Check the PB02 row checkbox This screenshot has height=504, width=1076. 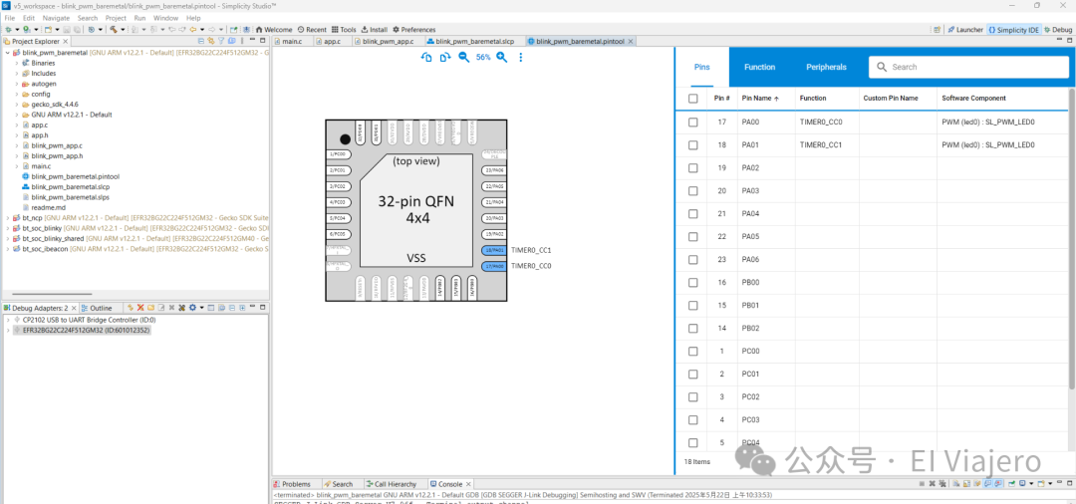693,328
